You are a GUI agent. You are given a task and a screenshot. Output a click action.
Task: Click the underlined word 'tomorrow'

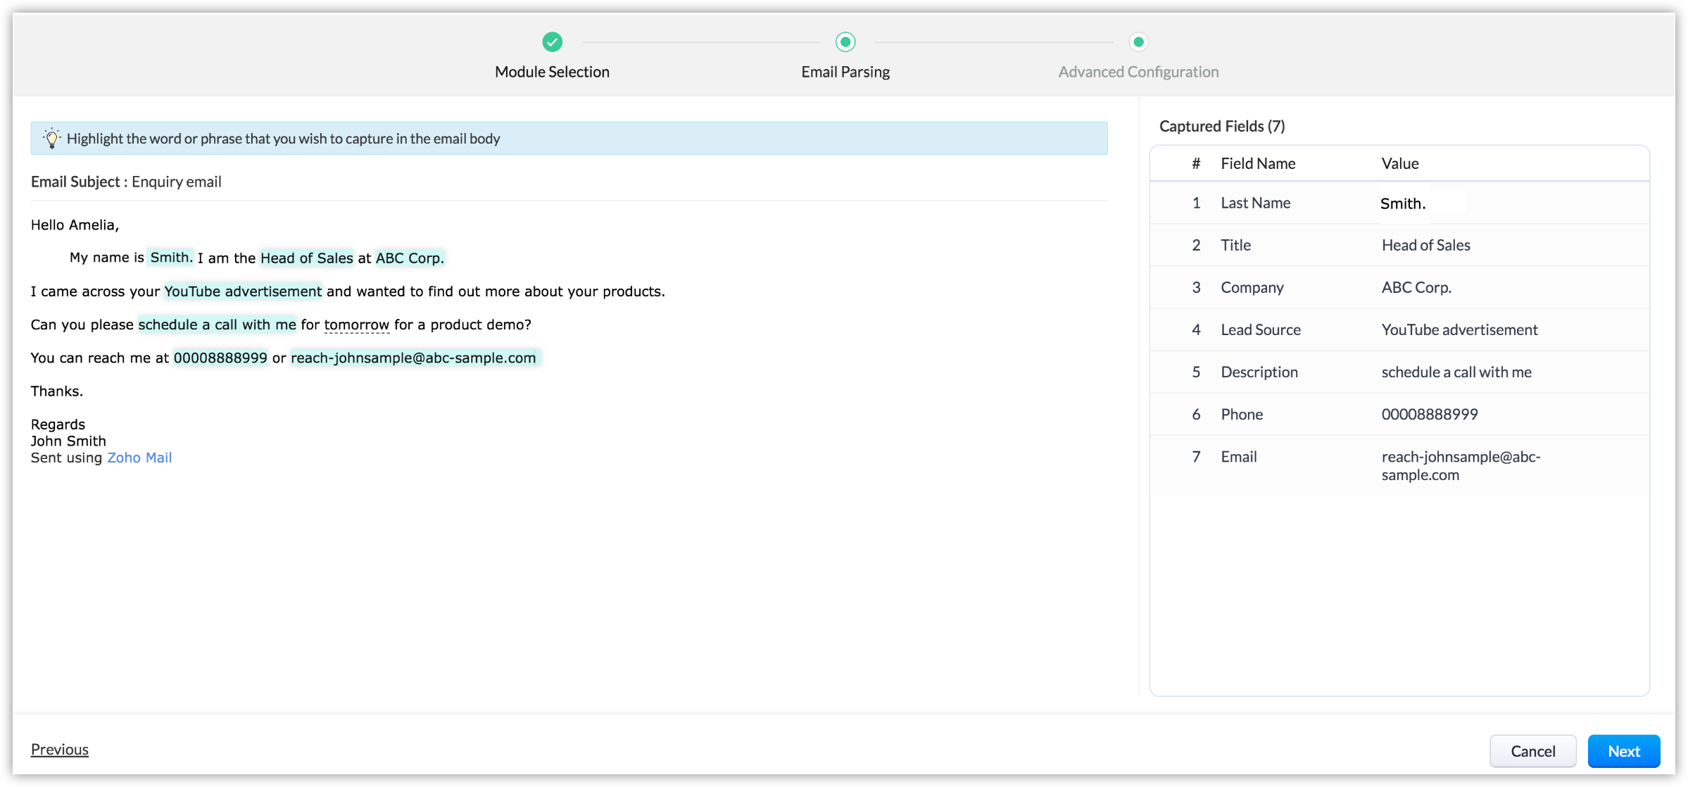coord(356,325)
